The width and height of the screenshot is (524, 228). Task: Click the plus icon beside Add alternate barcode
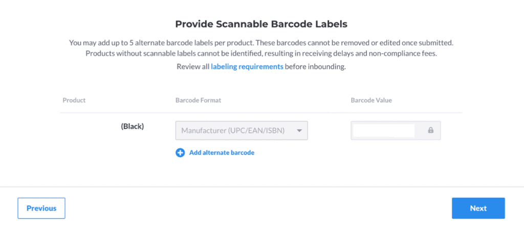tap(180, 152)
